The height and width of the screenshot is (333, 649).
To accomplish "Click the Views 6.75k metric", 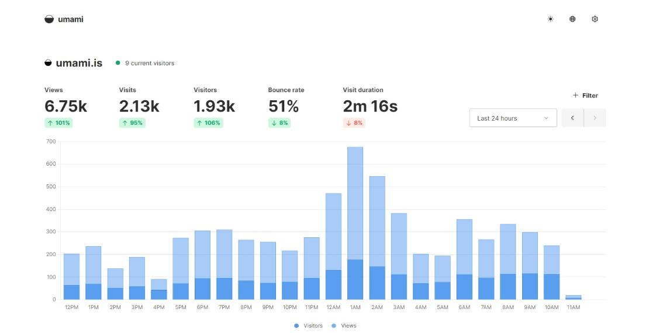I will 65,106.
